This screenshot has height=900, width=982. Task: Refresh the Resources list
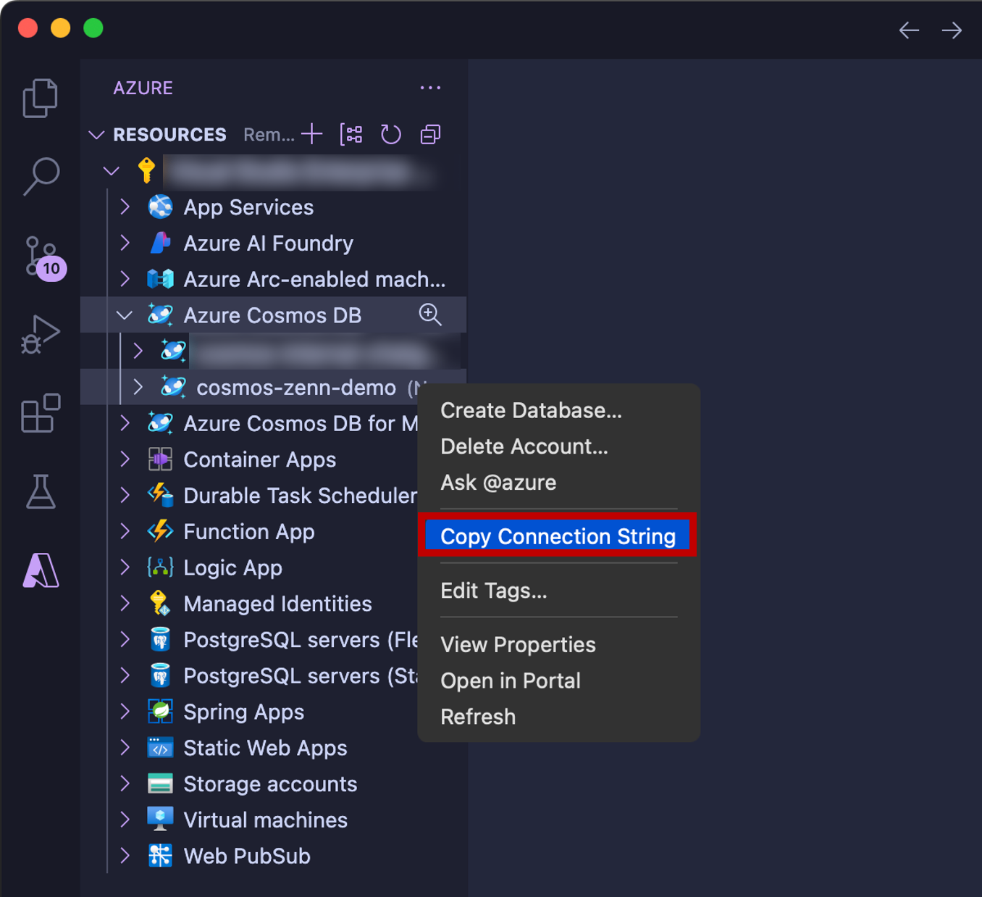(x=391, y=134)
